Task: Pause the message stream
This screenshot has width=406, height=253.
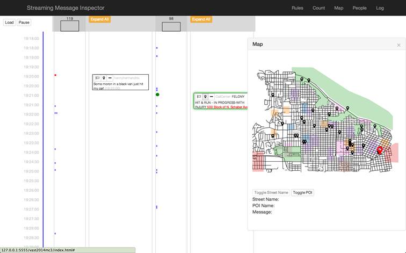Action: tap(24, 22)
